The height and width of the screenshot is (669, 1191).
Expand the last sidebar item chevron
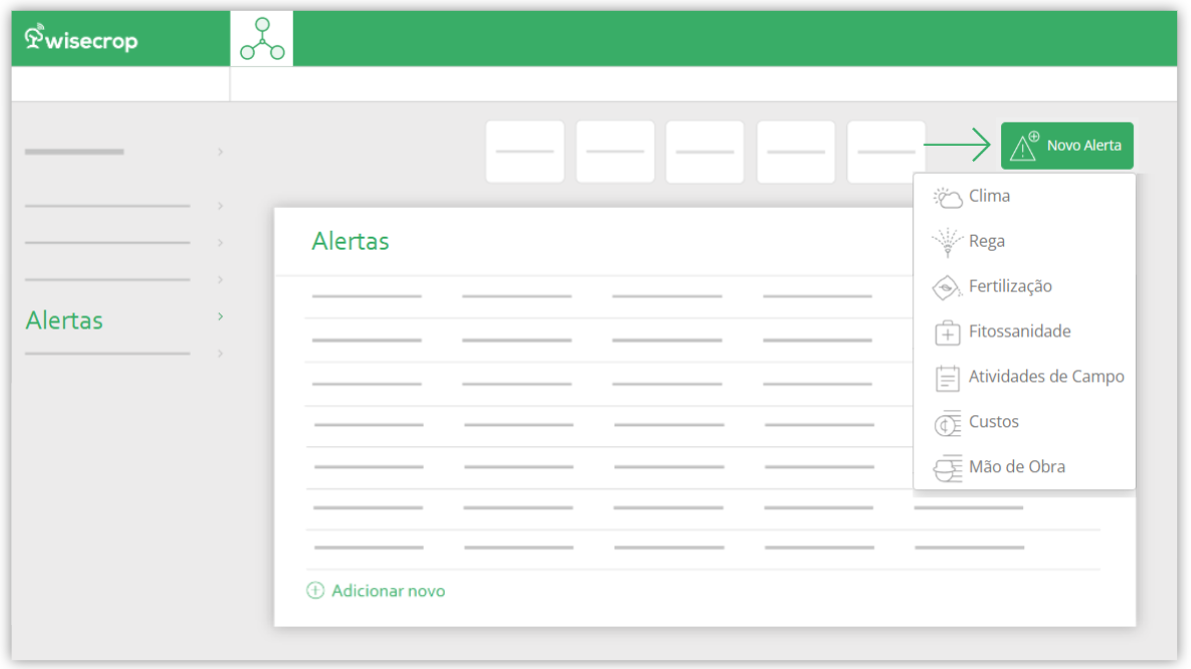(x=220, y=353)
